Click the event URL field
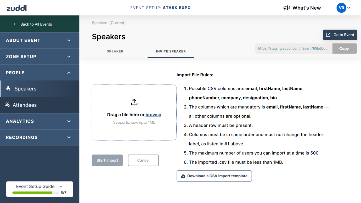Viewport: 361px width, 203px height. 294,48
